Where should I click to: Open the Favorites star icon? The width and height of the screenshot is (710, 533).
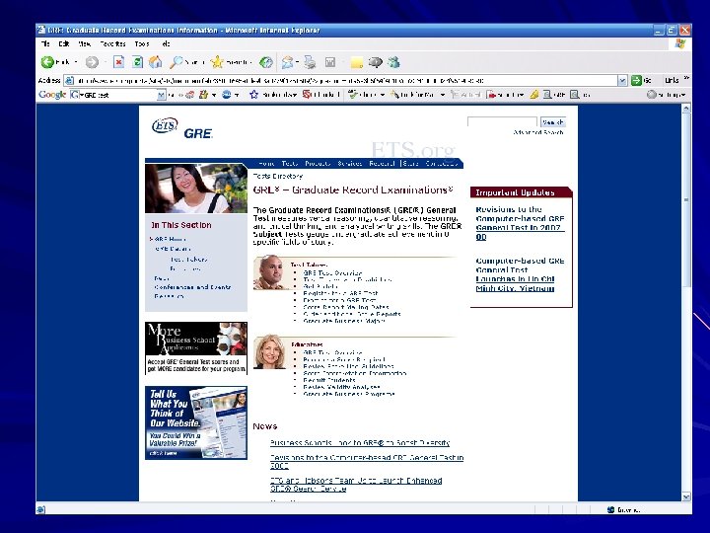click(217, 62)
